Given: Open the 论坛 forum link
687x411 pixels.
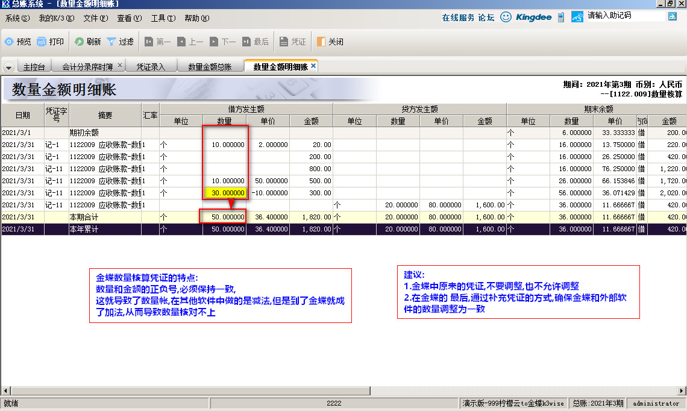Looking at the screenshot, I should coord(486,17).
